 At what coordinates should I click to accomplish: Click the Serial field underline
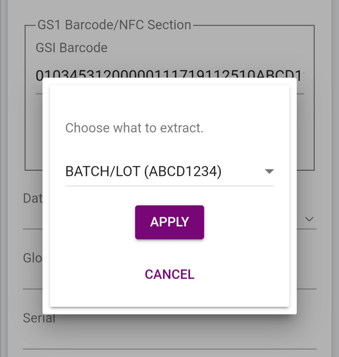click(x=169, y=349)
